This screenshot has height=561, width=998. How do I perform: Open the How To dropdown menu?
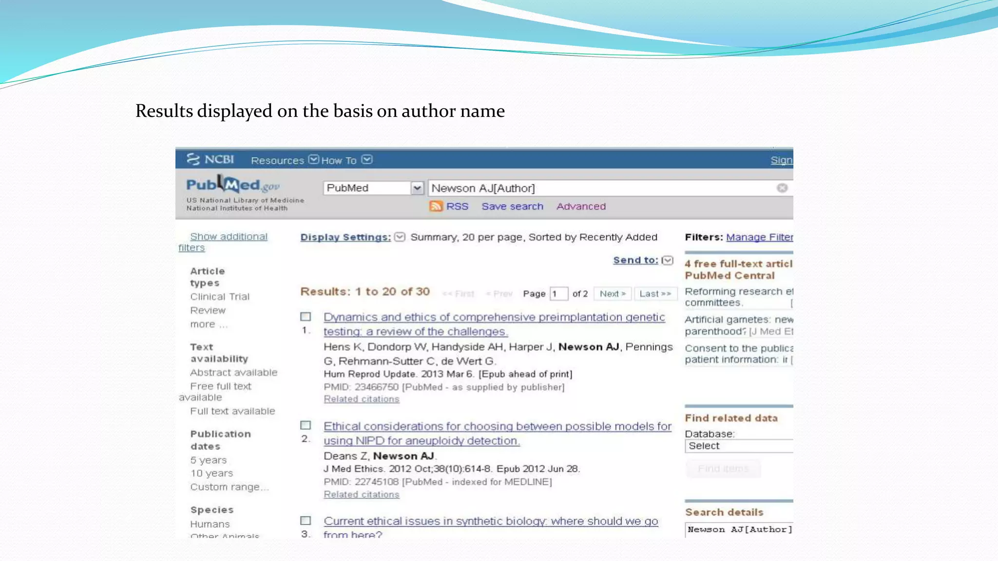tap(346, 160)
